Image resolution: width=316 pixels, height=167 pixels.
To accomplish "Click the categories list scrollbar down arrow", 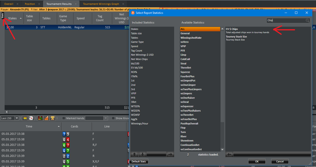I will [x=222, y=149].
